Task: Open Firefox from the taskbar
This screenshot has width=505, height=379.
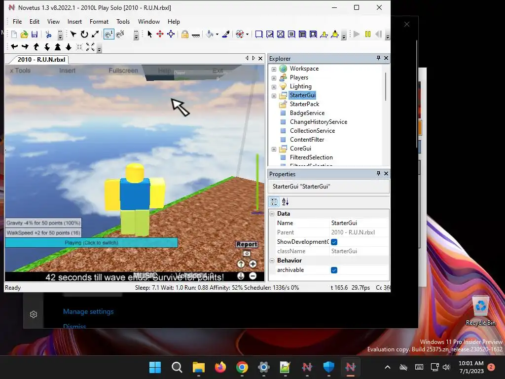Action: (220, 367)
